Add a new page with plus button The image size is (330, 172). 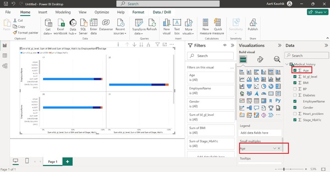click(67, 161)
